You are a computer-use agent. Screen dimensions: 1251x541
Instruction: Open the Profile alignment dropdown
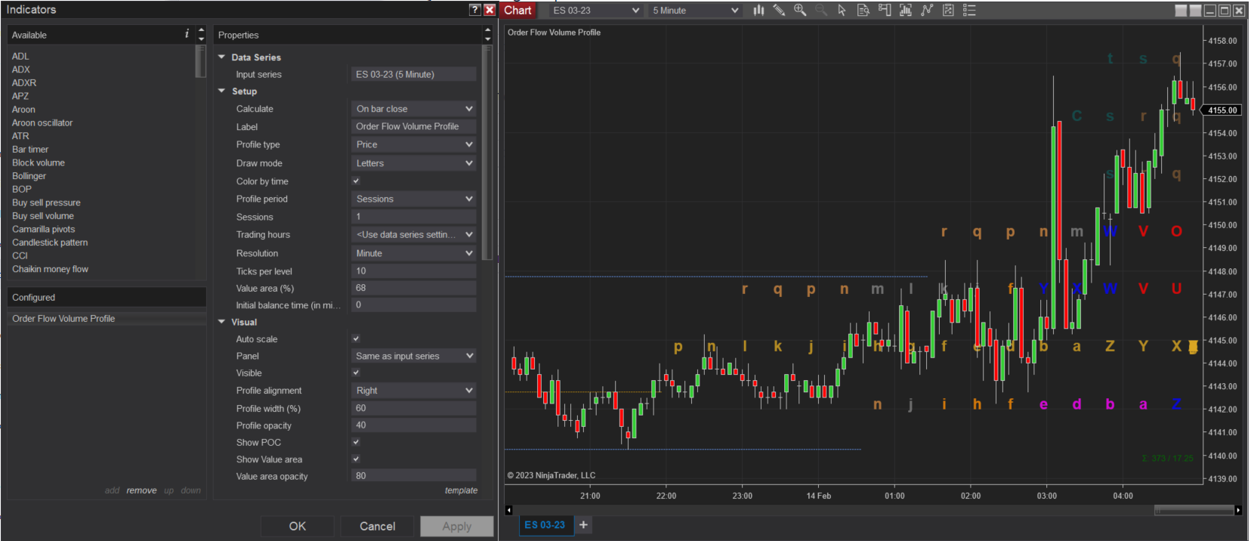point(414,391)
